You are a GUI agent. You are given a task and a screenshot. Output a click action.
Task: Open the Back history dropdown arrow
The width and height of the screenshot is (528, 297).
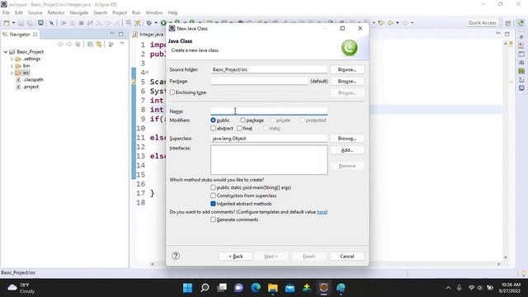[x=398, y=23]
